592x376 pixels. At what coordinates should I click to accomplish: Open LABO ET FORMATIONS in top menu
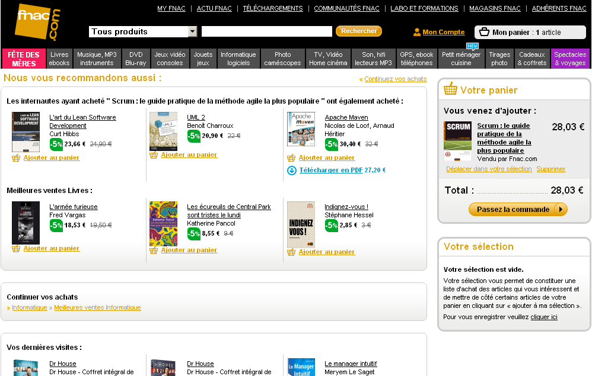click(x=424, y=8)
